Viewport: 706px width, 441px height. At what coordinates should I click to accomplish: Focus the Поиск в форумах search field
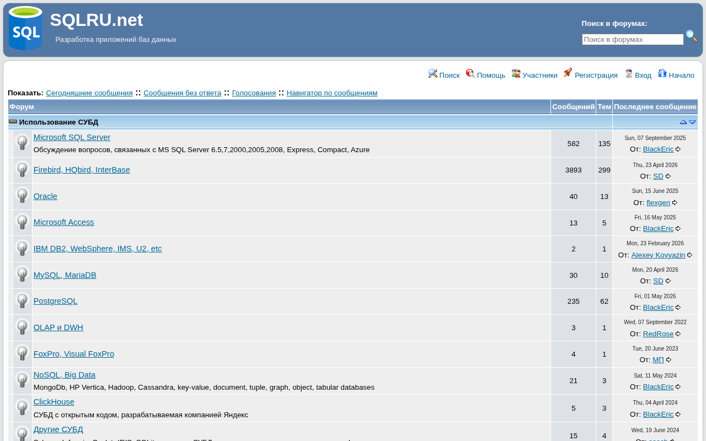633,39
